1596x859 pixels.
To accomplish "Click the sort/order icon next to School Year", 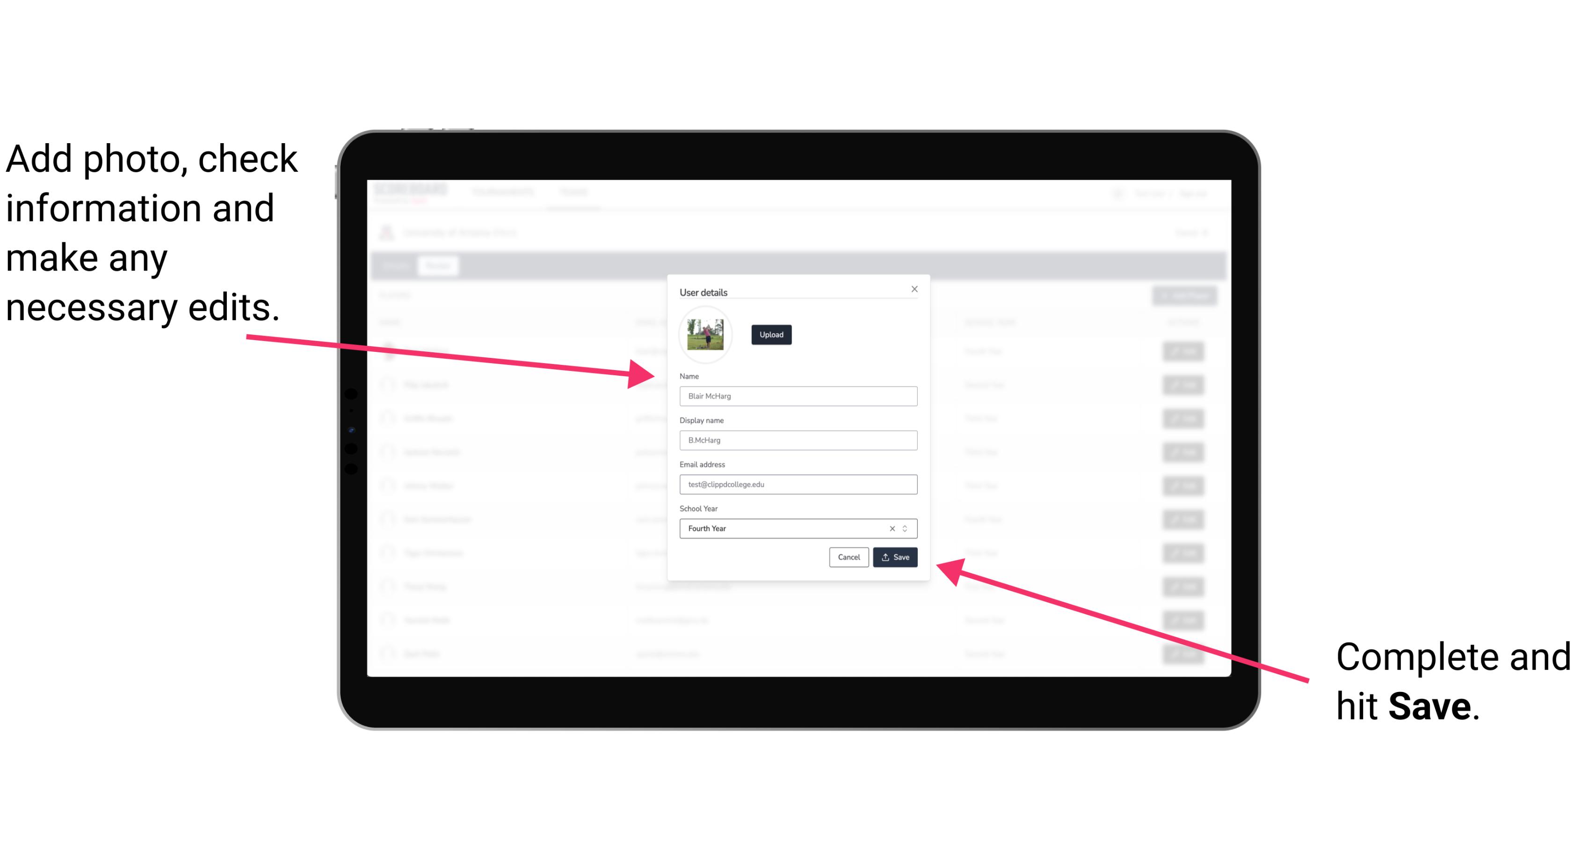I will 907,528.
